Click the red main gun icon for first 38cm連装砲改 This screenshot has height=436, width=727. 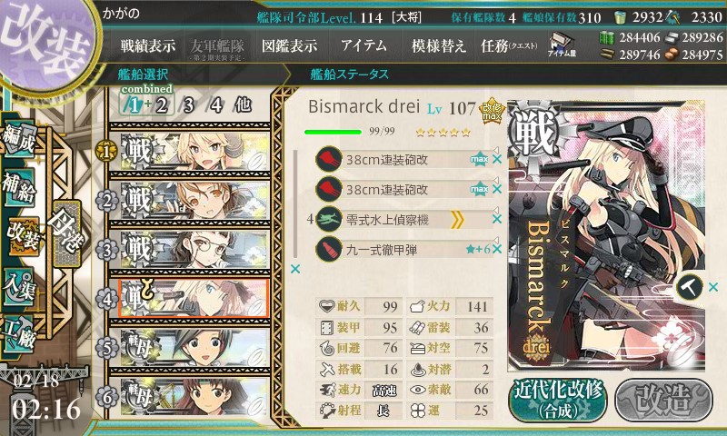(329, 159)
